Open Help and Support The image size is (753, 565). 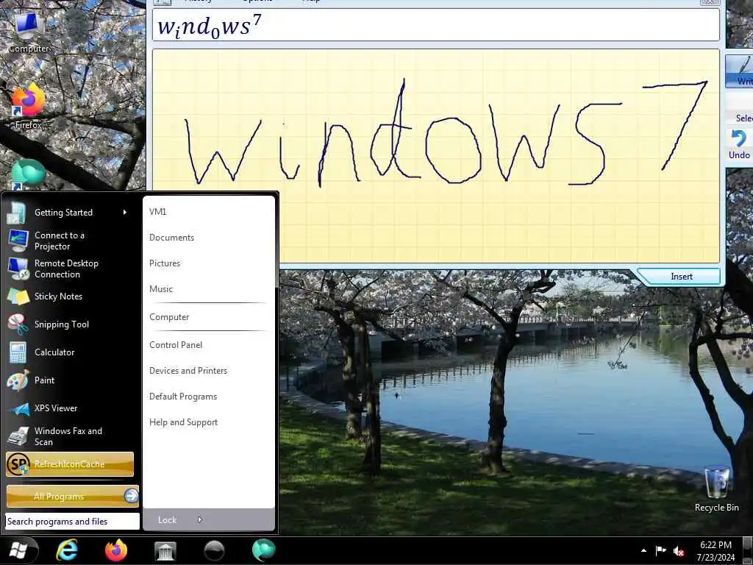coord(183,422)
